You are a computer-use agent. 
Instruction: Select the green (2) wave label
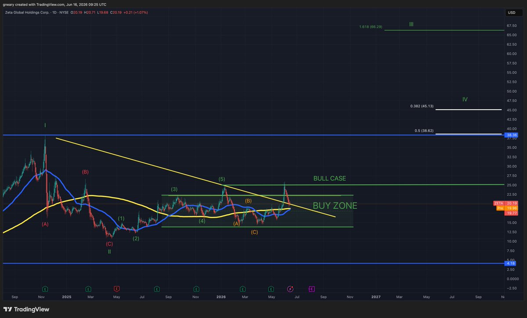point(136,239)
